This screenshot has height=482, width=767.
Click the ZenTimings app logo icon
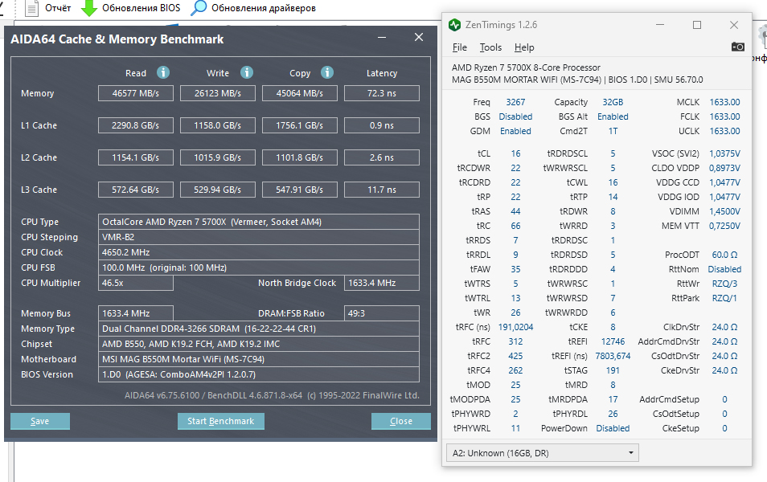454,24
